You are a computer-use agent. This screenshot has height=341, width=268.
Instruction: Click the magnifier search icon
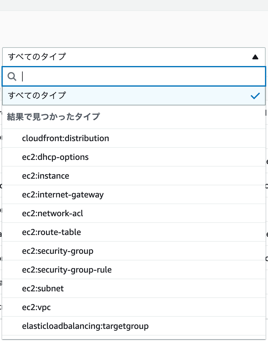click(x=12, y=77)
